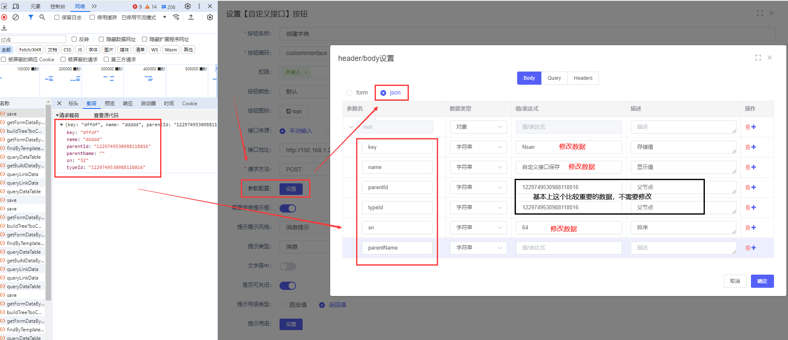Toggle the network filter funnel icon

coord(31,17)
